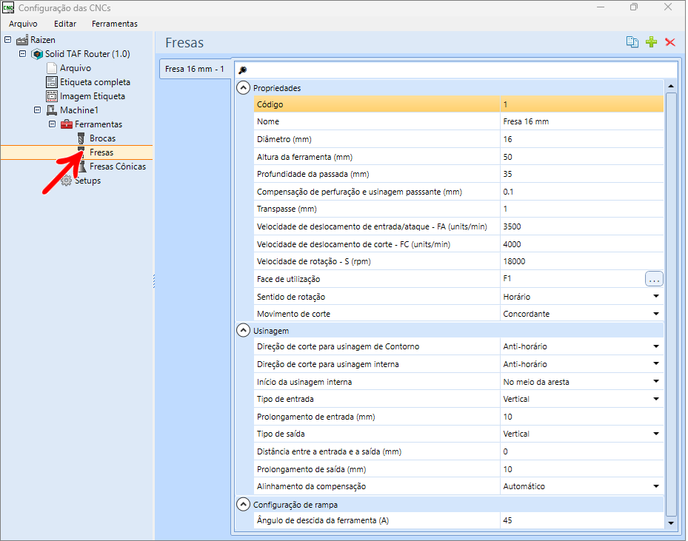Open Fresas Cônicas tool node

click(118, 167)
